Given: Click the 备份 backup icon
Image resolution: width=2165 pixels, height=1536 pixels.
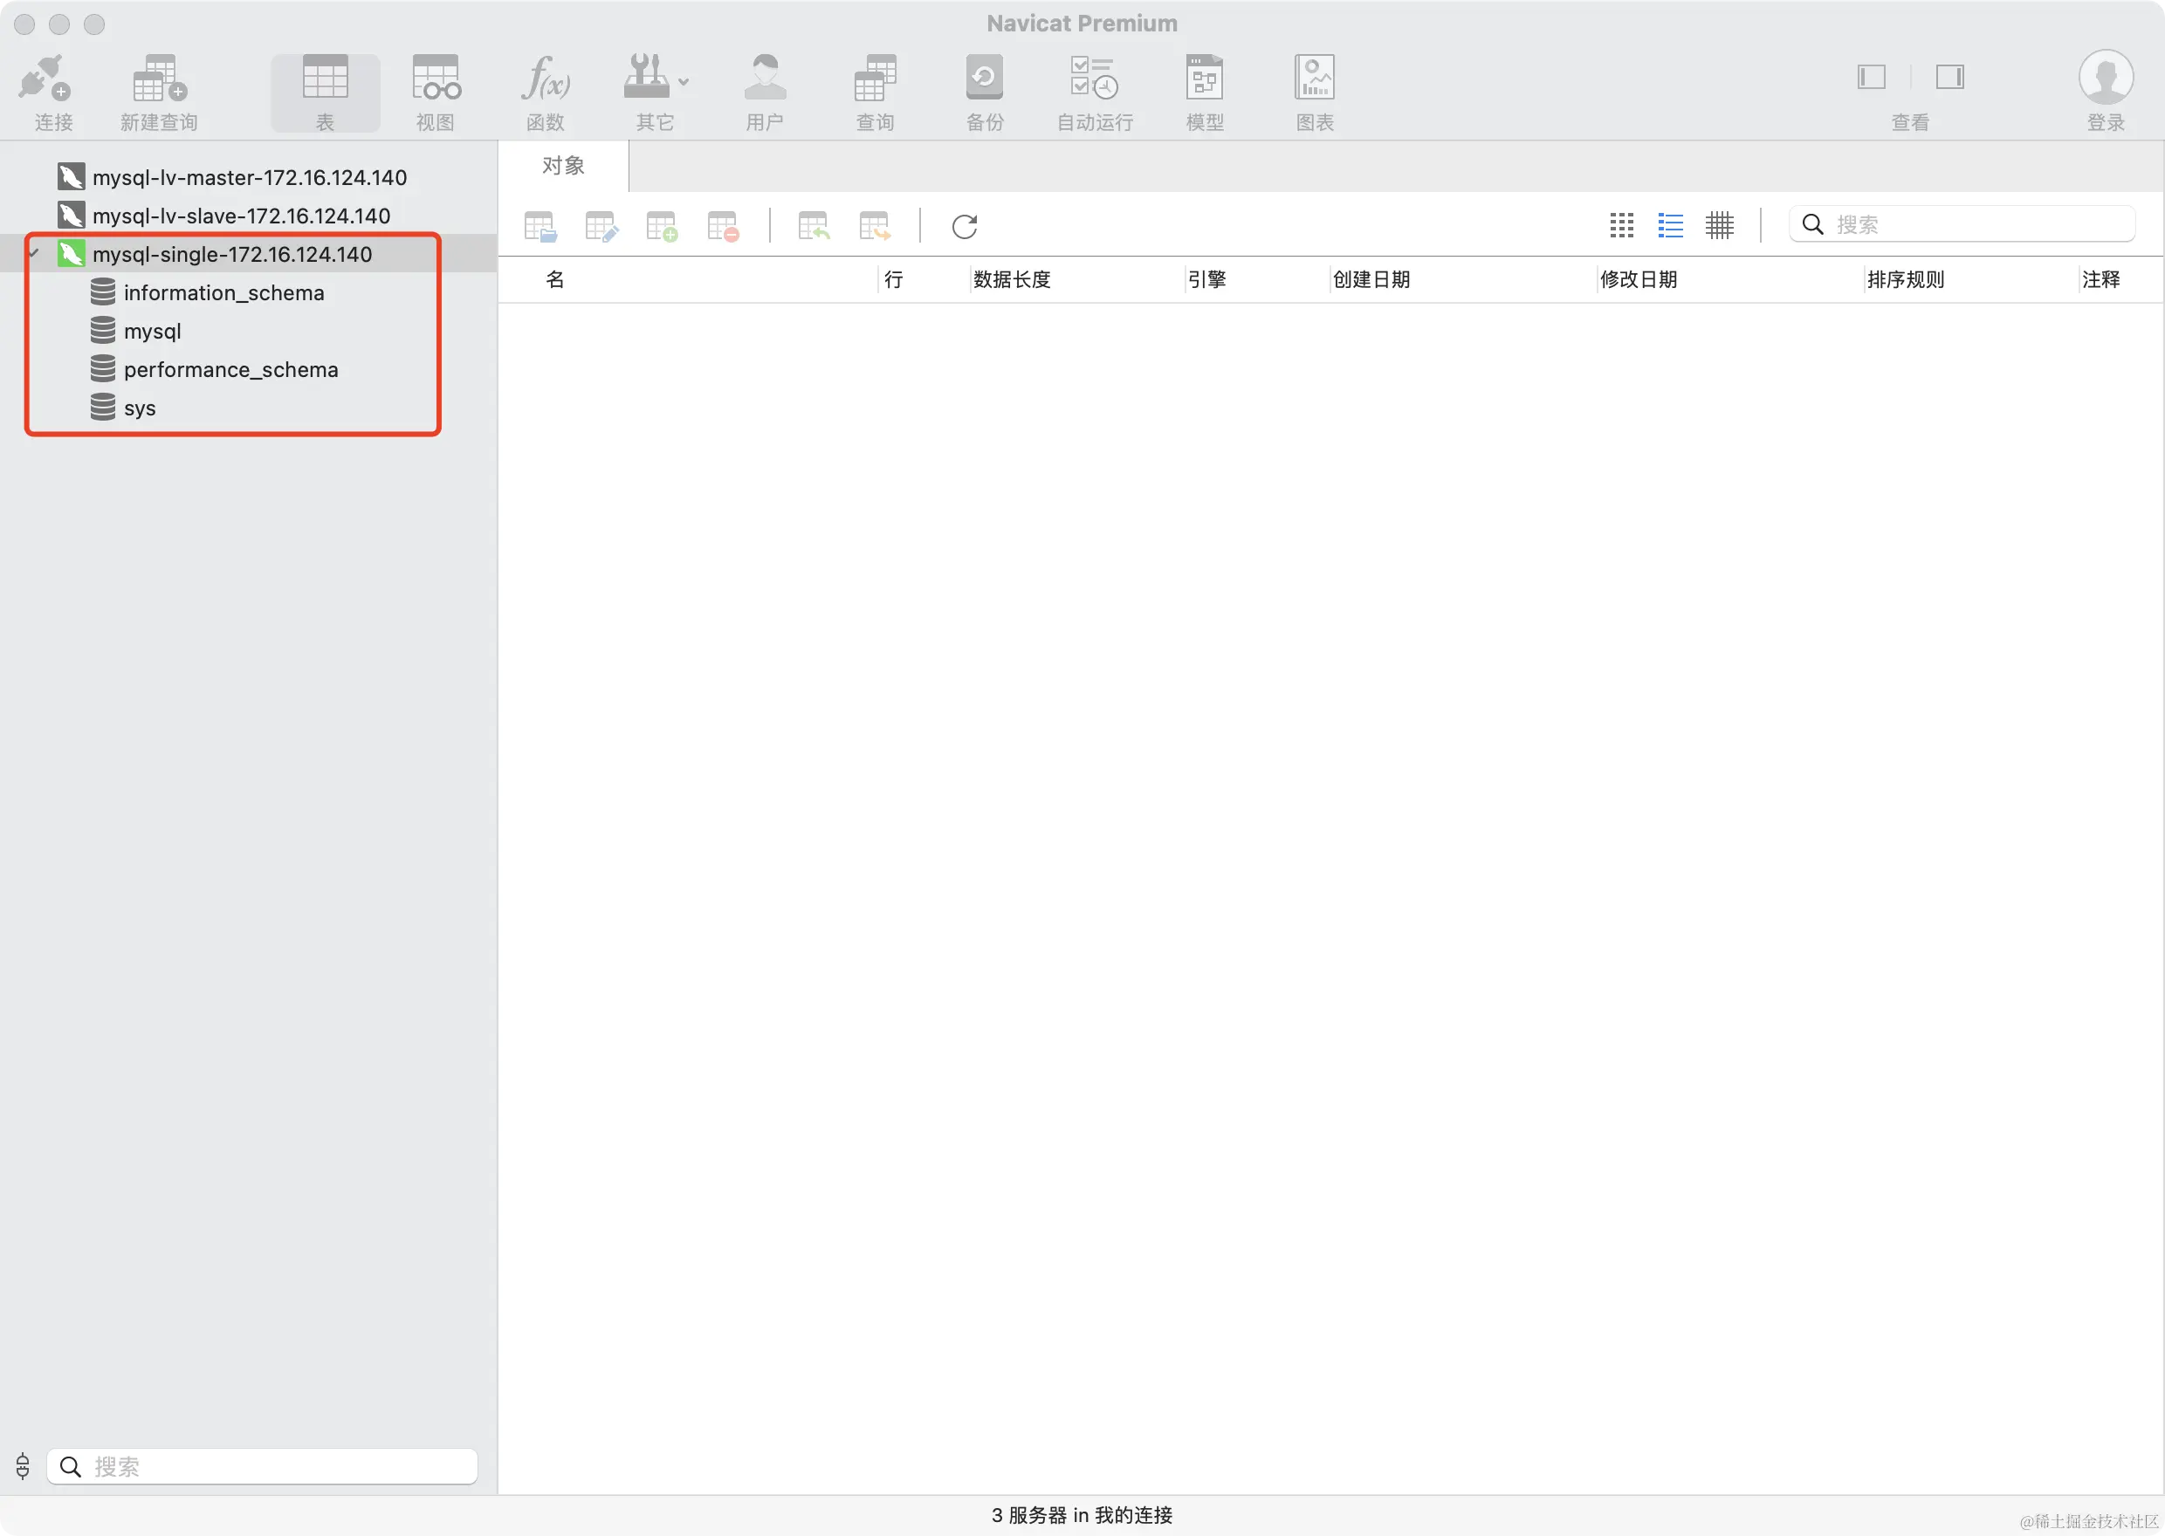Looking at the screenshot, I should (984, 79).
